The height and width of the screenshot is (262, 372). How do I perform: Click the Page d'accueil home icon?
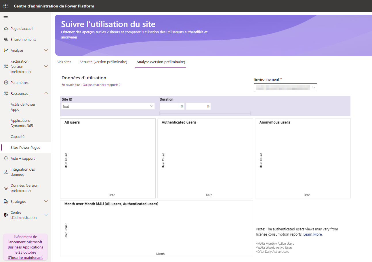pos(6,29)
